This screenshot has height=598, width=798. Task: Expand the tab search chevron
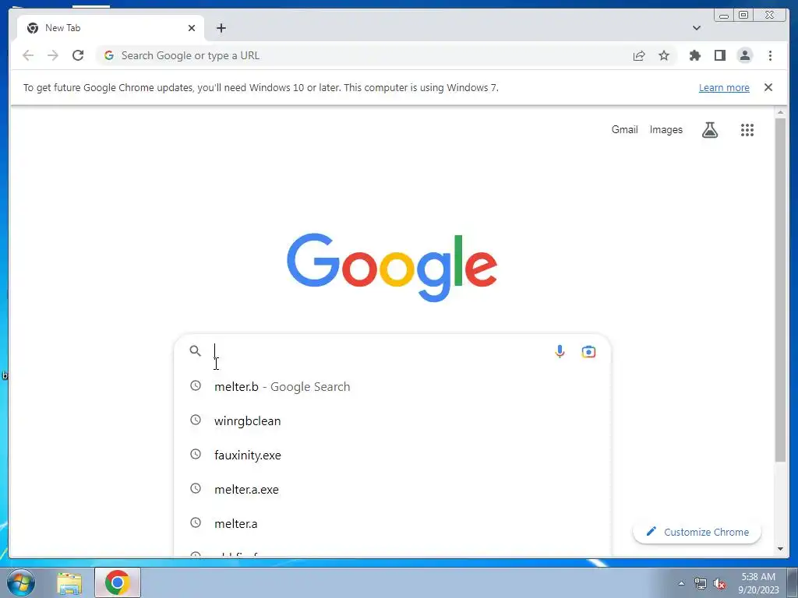click(696, 28)
